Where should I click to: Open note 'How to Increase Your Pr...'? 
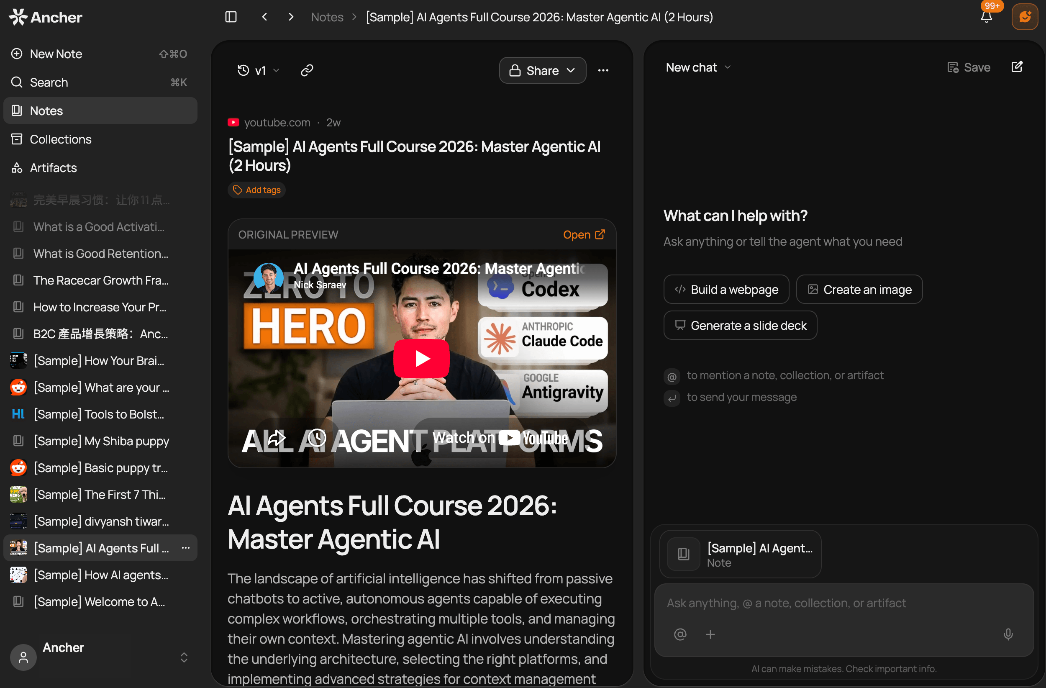click(100, 307)
